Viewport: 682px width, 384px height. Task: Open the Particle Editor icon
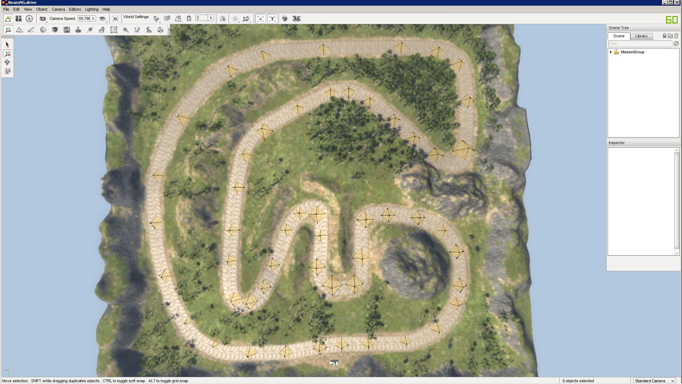tap(125, 30)
